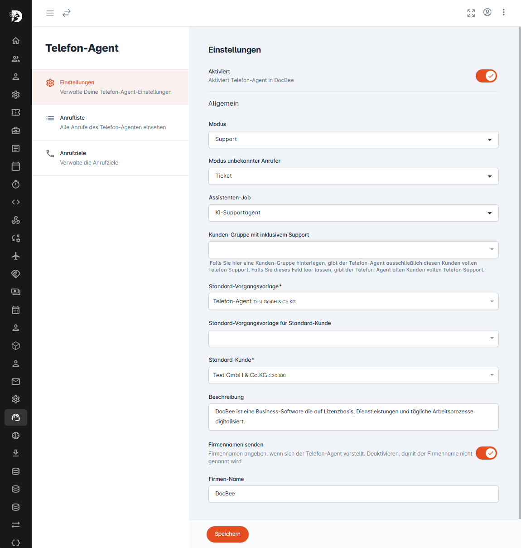Enter fullscreen mode with expand icon

pyautogui.click(x=471, y=13)
